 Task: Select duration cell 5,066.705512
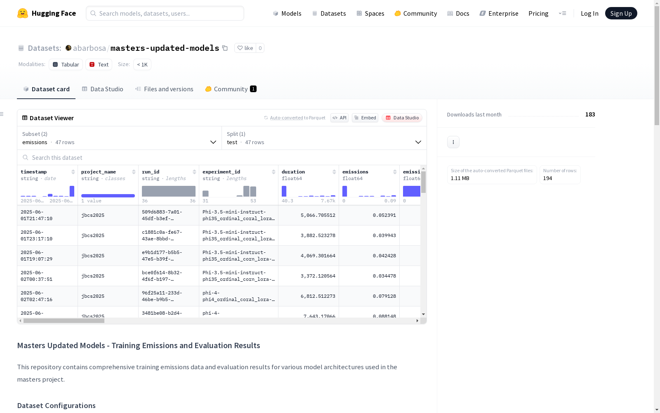coord(309,215)
